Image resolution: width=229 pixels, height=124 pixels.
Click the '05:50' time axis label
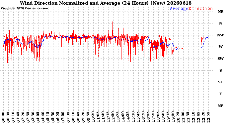click(53, 117)
